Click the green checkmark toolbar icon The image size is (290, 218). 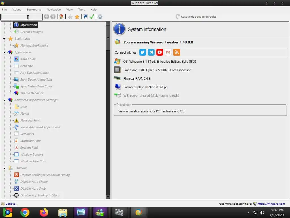click(92, 17)
